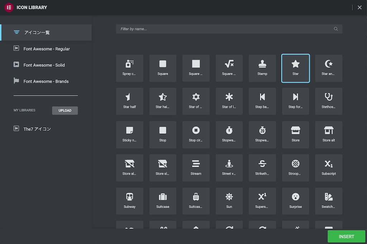Select the Store icon
The image size is (367, 244).
295,135
